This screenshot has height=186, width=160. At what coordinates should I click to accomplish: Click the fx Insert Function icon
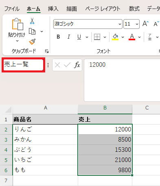click(x=77, y=65)
